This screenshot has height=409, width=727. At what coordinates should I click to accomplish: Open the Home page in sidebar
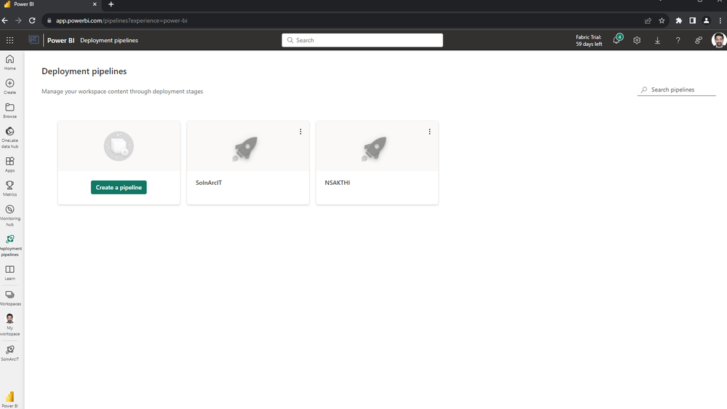coord(9,62)
